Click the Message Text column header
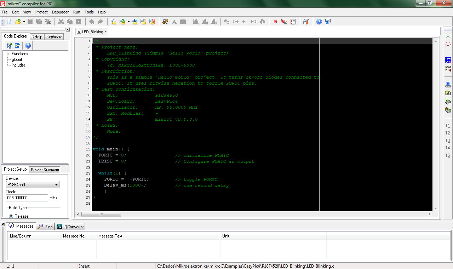Screen dimensions: 453x269 click(x=158, y=236)
